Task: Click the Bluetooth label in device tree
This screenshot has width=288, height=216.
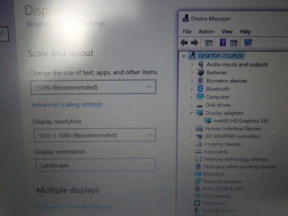Action: pos(218,89)
